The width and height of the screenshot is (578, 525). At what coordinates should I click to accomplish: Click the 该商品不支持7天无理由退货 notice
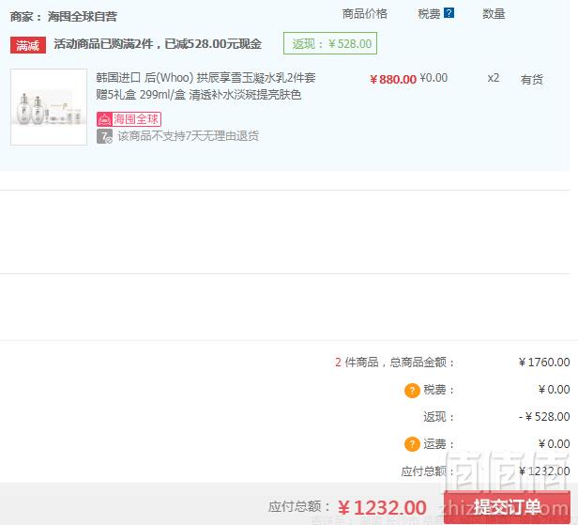(x=188, y=136)
